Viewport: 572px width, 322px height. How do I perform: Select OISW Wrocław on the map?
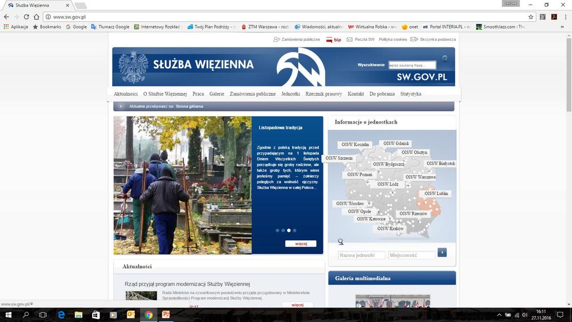[x=350, y=203]
